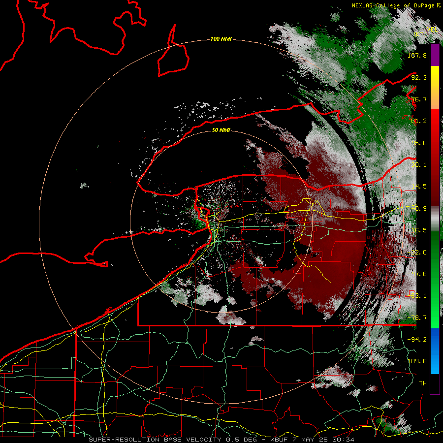
Task: Click the 107.8 velocity scale value
Action: 417,55
